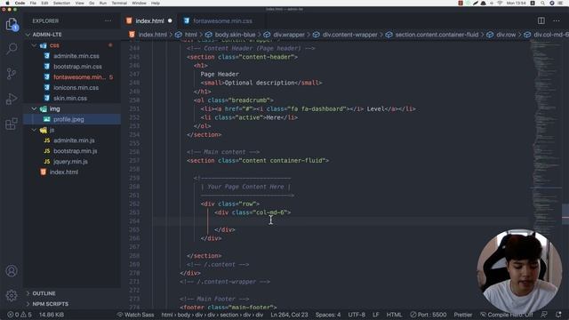Viewport: 569px width, 320px height.
Task: Open the Source Control view
Action: click(12, 74)
